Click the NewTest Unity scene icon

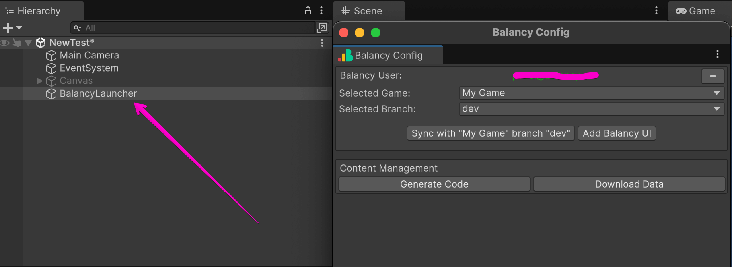(41, 43)
